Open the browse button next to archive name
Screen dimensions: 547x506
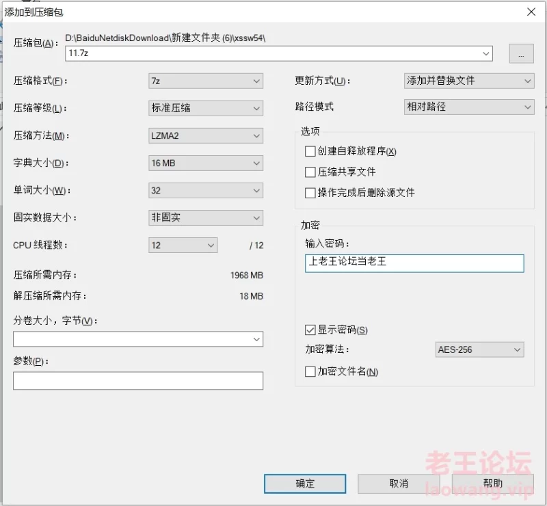point(521,54)
